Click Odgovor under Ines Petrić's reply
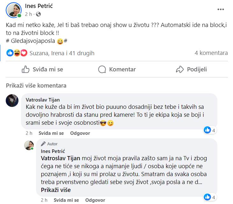 click(95, 200)
